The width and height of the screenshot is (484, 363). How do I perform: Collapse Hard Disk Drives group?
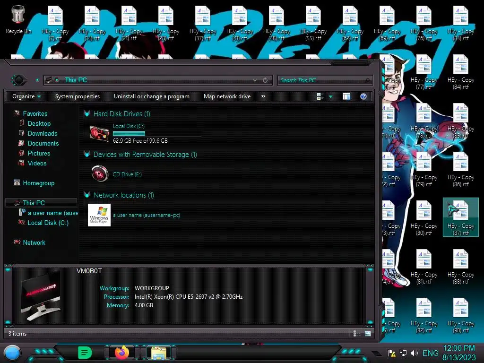87,113
